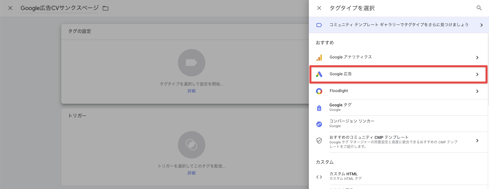The width and height of the screenshot is (489, 189).
Task: Open the community template gallery banner
Action: [x=399, y=25]
